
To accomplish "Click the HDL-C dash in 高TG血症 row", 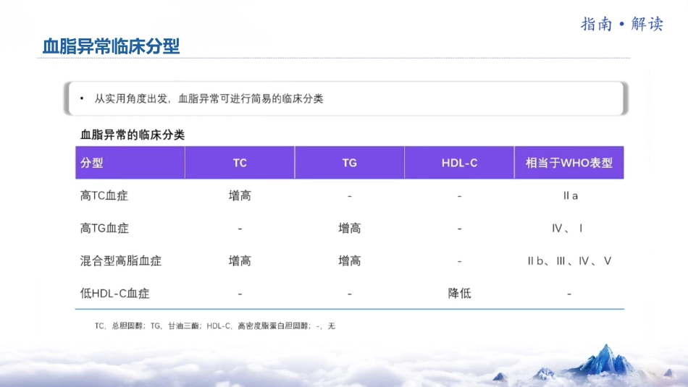I will pyautogui.click(x=459, y=229).
